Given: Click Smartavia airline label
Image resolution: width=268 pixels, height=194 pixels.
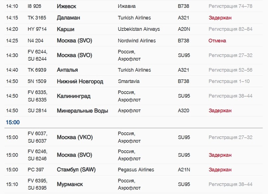Looking at the screenshot, I should click(129, 81).
